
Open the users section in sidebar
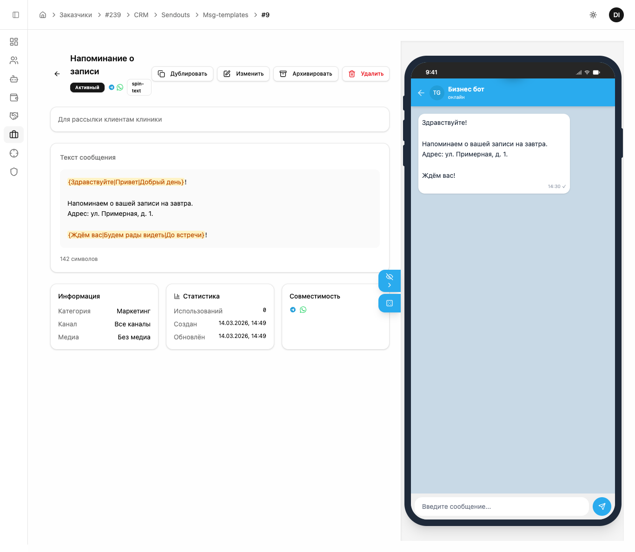coord(14,60)
